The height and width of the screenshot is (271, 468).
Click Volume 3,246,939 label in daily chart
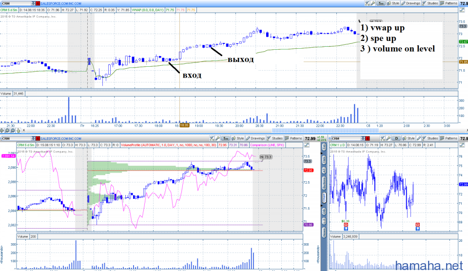point(344,237)
